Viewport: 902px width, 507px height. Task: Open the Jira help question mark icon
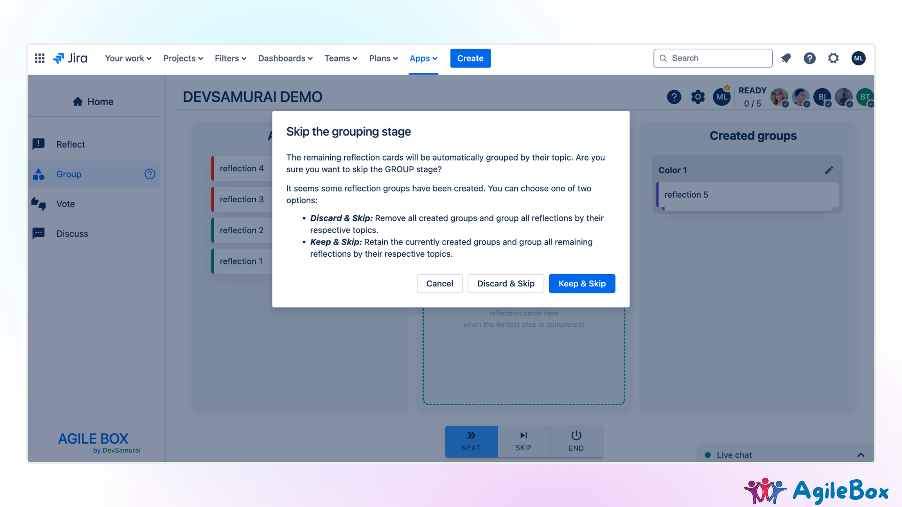coord(809,58)
